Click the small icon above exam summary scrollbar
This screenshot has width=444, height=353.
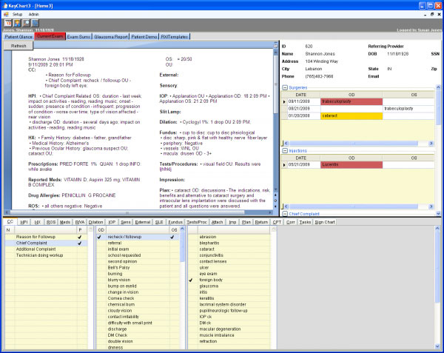pos(275,45)
